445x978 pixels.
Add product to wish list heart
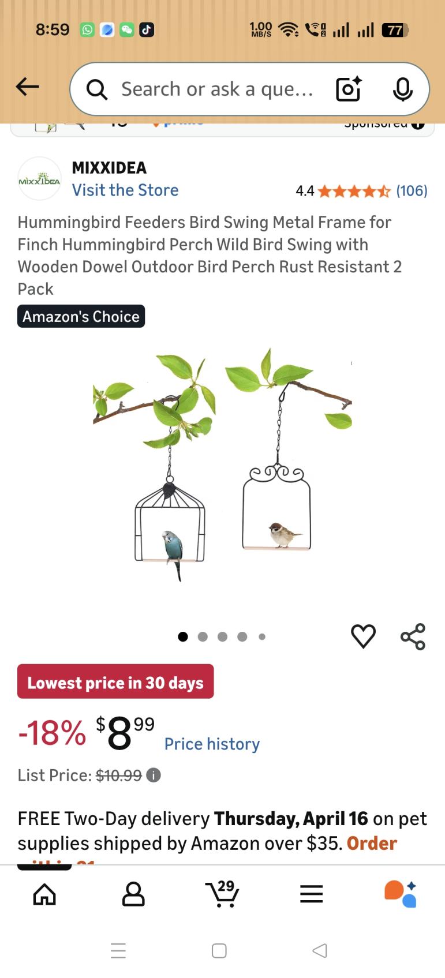click(363, 636)
